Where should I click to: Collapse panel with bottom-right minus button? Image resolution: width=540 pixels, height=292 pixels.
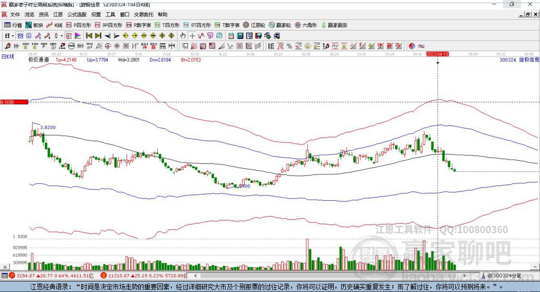535,267
